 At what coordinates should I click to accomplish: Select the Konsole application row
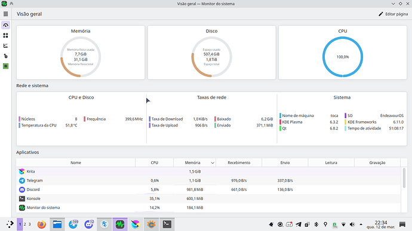coord(208,199)
